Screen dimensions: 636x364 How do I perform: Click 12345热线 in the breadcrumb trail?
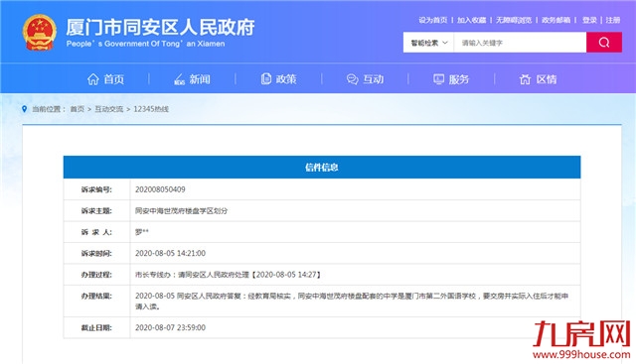click(x=151, y=109)
